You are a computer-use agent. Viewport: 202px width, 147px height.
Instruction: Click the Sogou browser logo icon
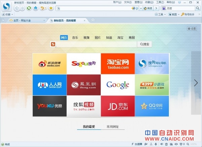[7, 6]
